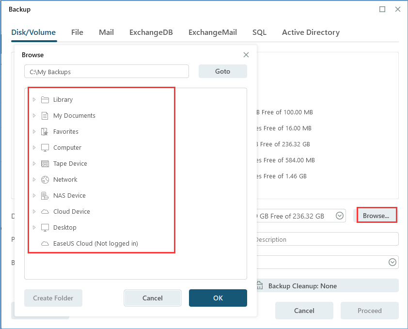Click the My Documents icon

(x=44, y=115)
